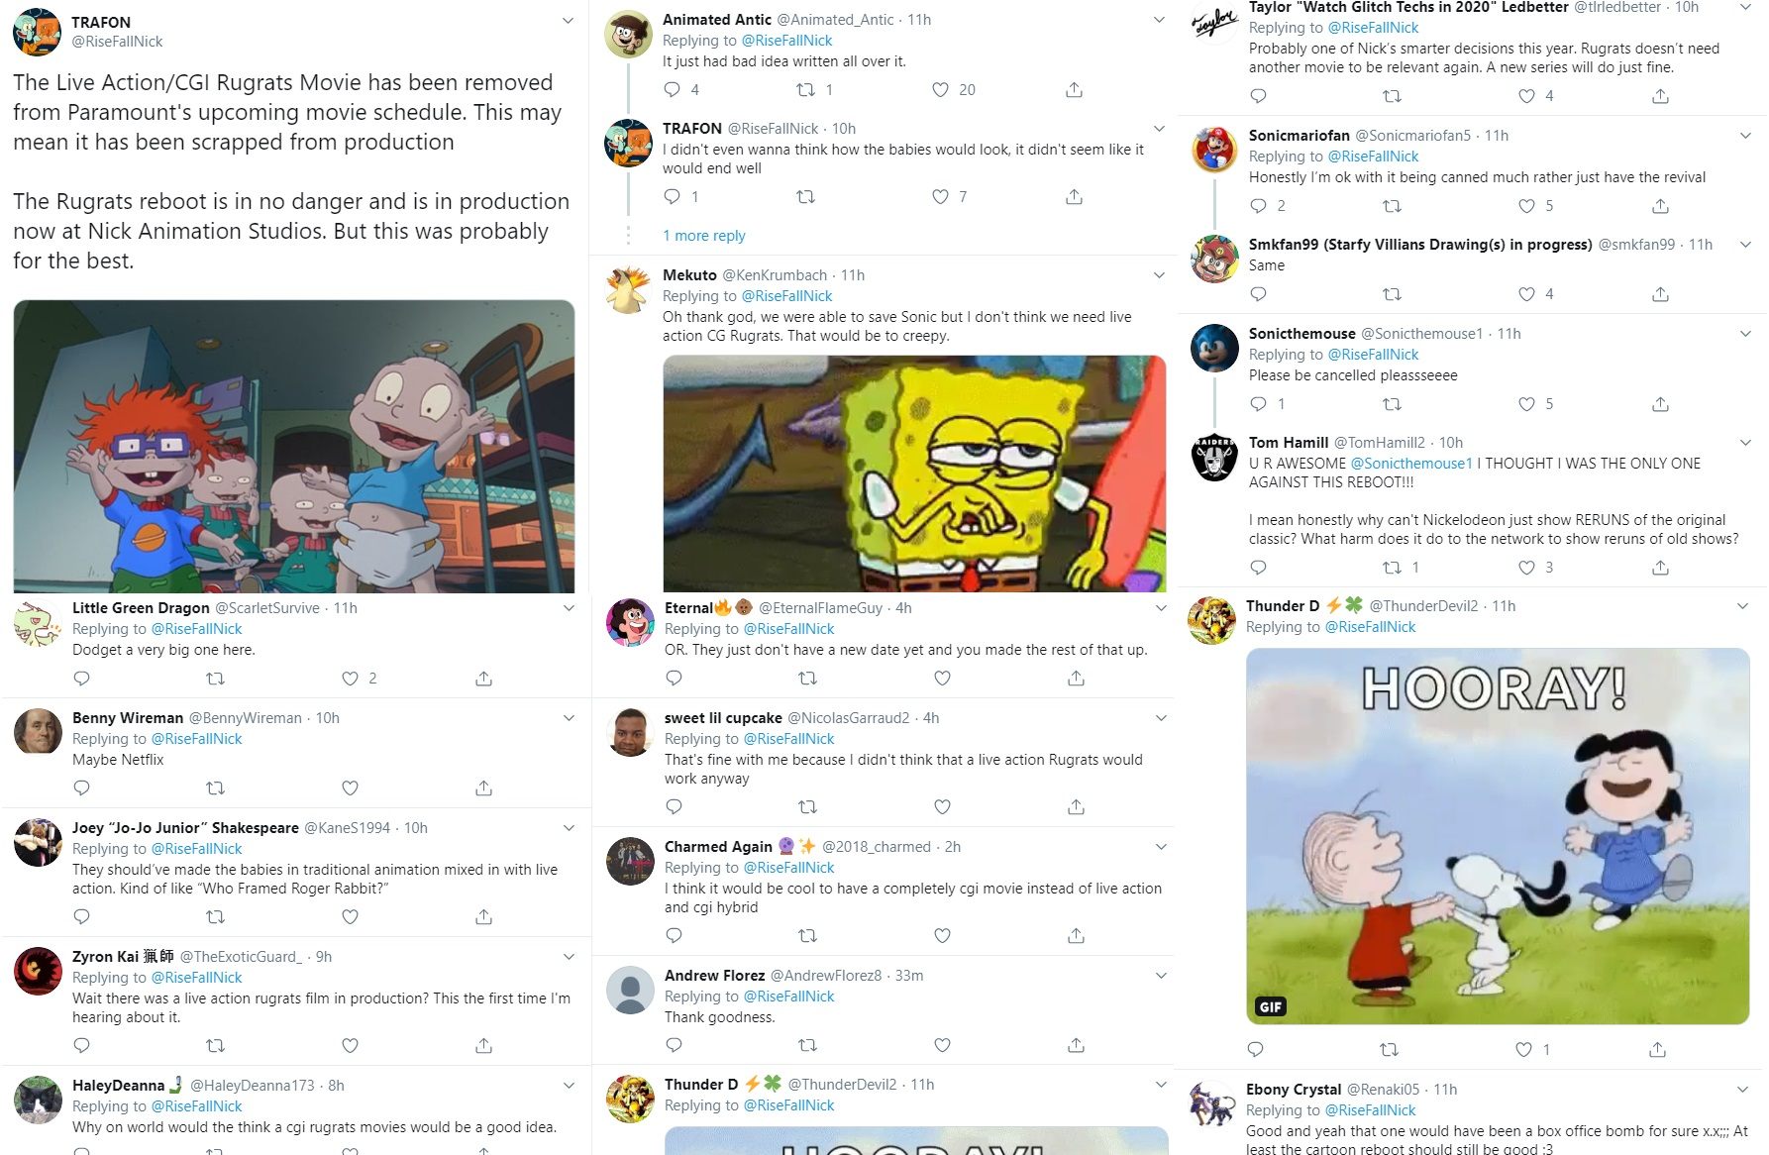Open Joey Shakespeare's profile avatar
The height and width of the screenshot is (1155, 1769).
[x=38, y=843]
